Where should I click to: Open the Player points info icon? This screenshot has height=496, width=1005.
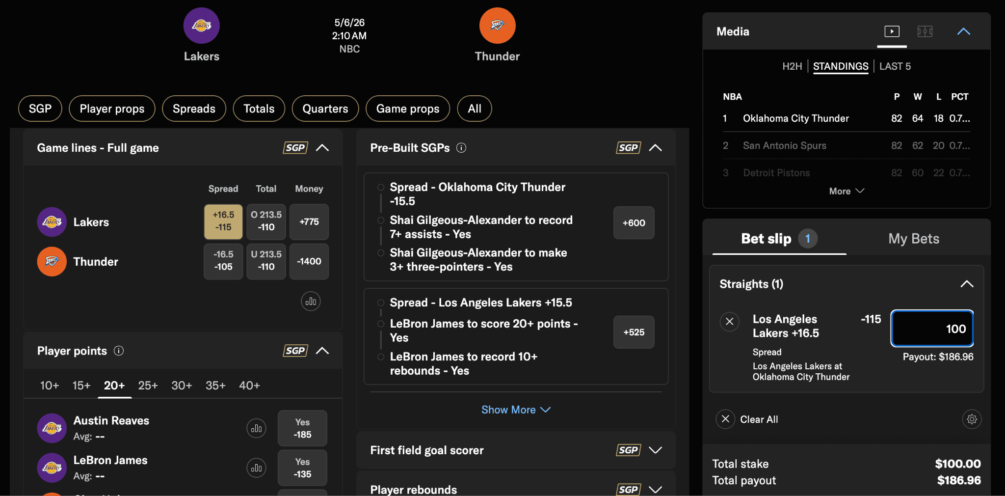pos(119,351)
